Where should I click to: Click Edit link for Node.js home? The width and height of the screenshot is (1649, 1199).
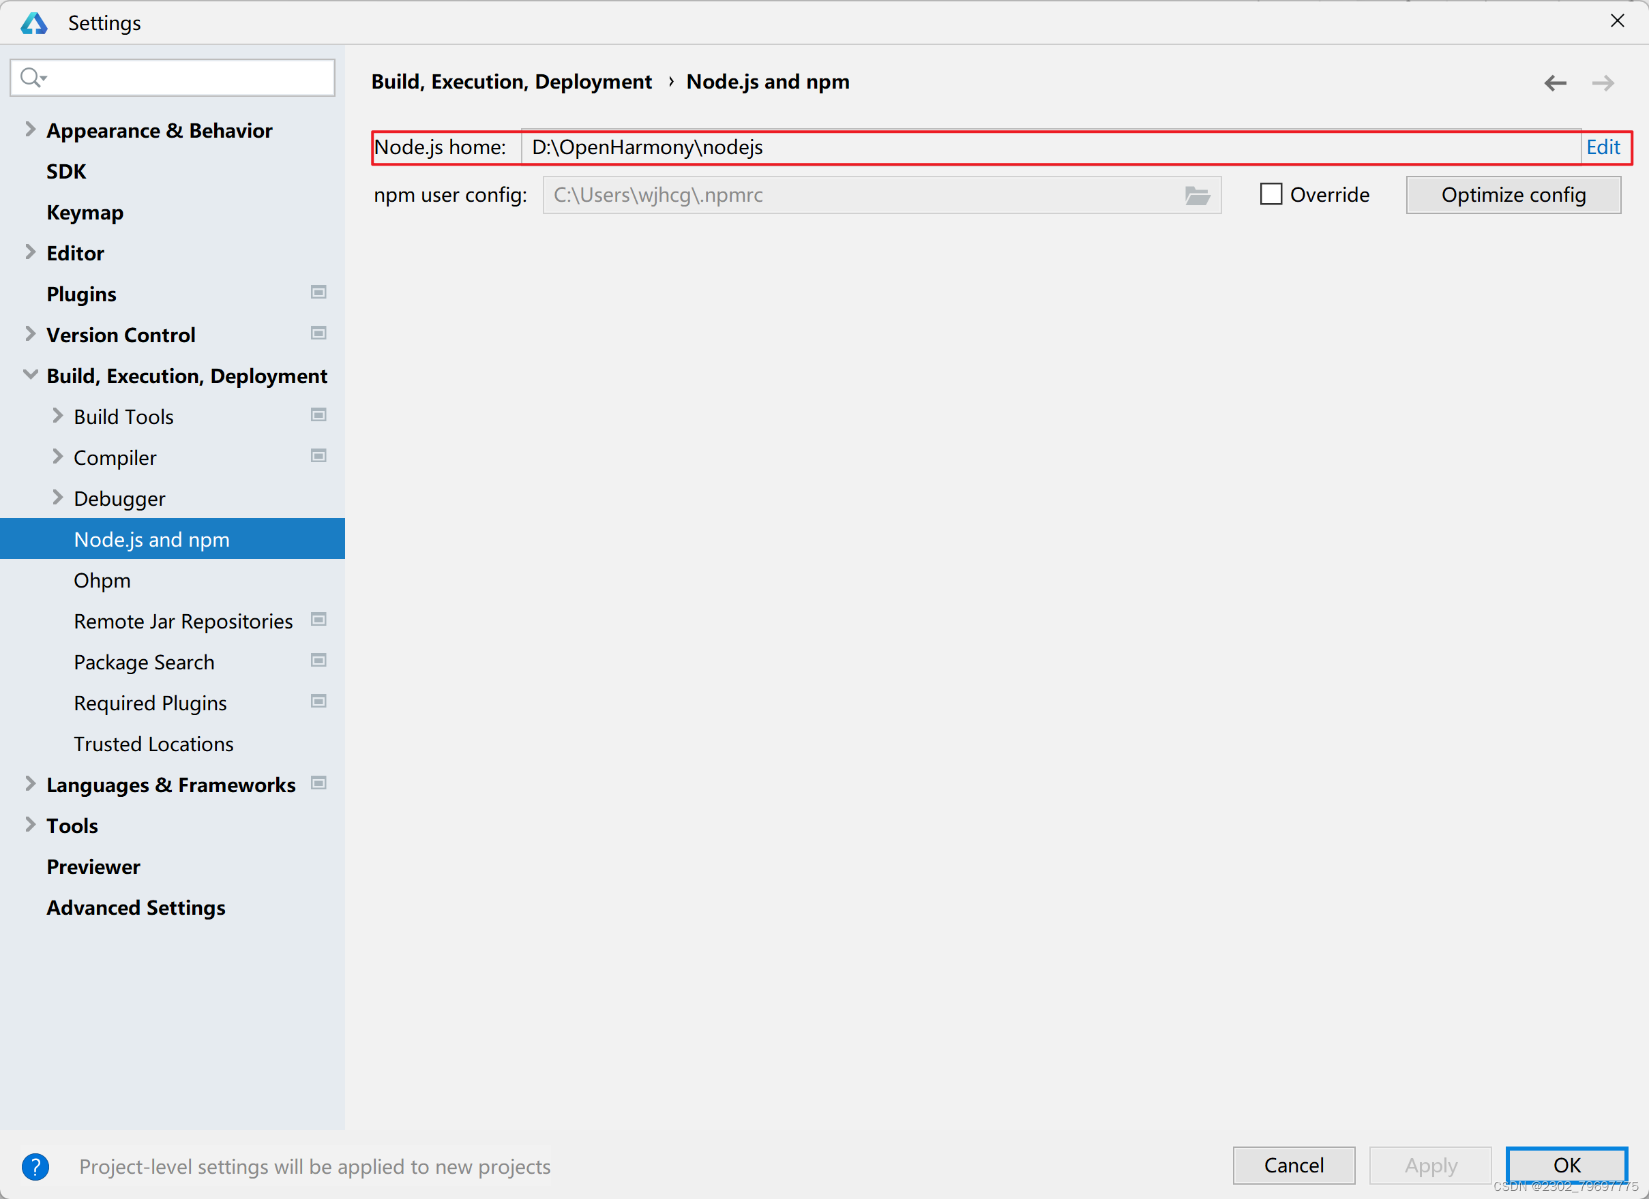pos(1603,147)
